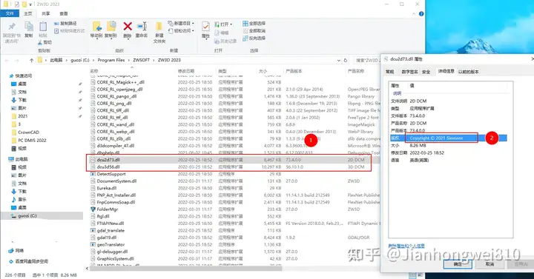Open the quick access toolbar customize arrow

[x=30, y=4]
